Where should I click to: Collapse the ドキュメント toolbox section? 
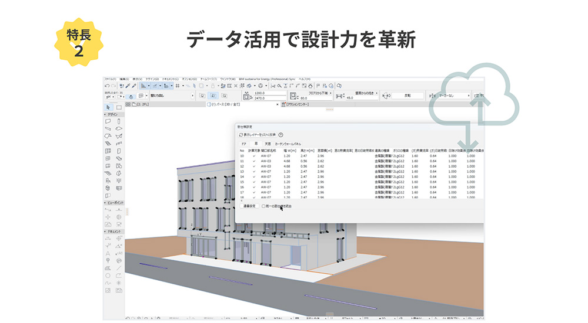click(105, 232)
